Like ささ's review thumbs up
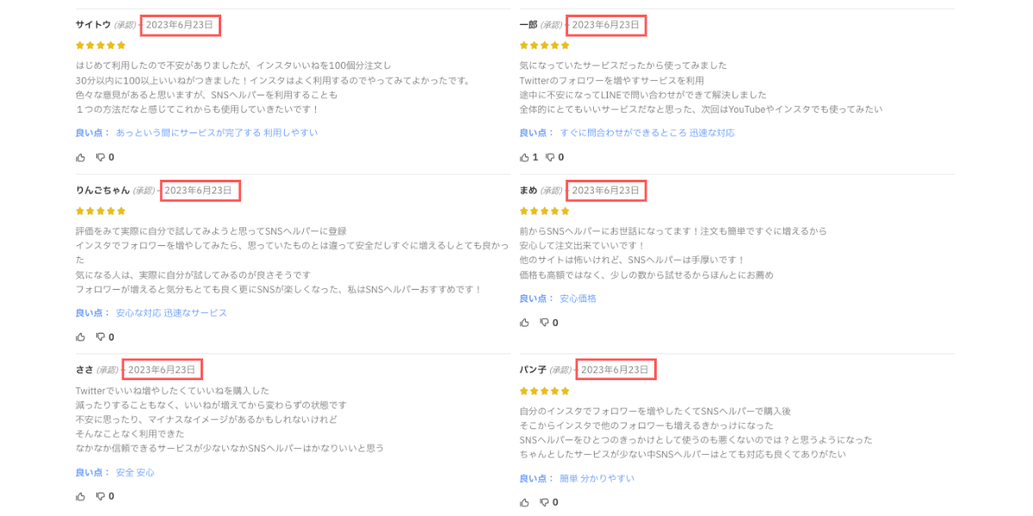Screen dimensions: 1033x516 click(x=81, y=496)
